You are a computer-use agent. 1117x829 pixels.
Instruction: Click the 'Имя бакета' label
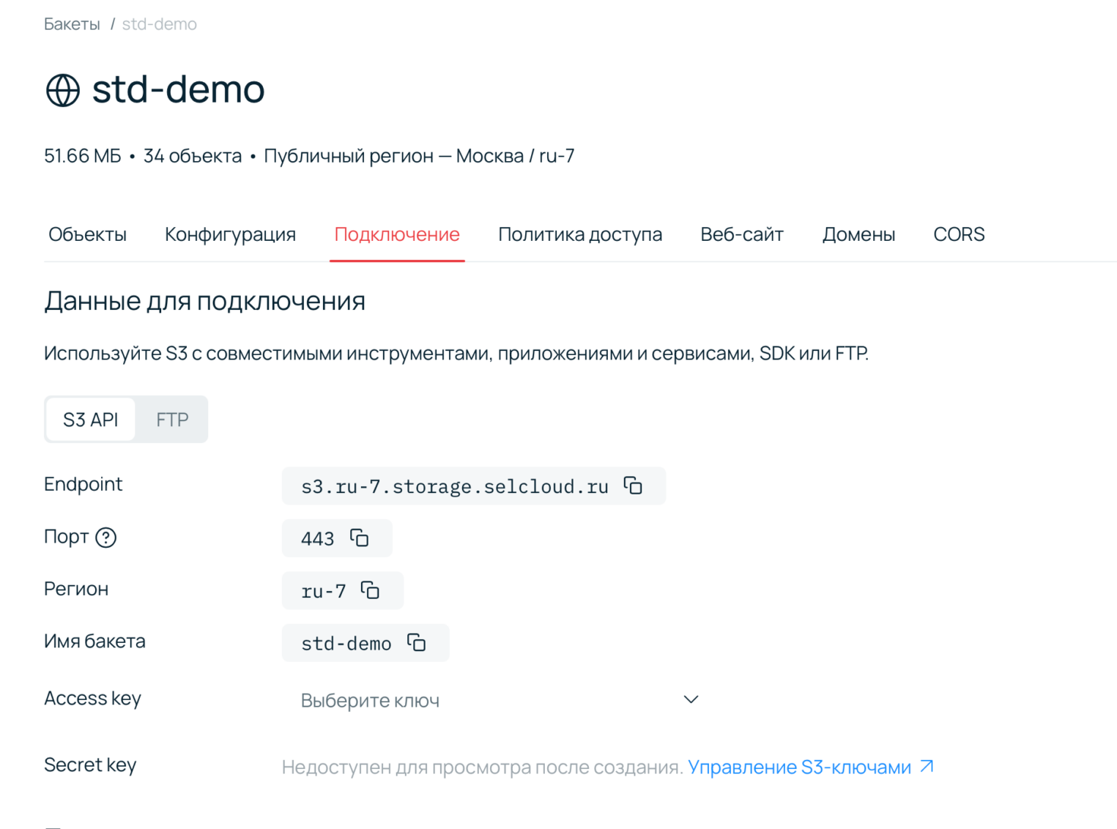click(94, 641)
